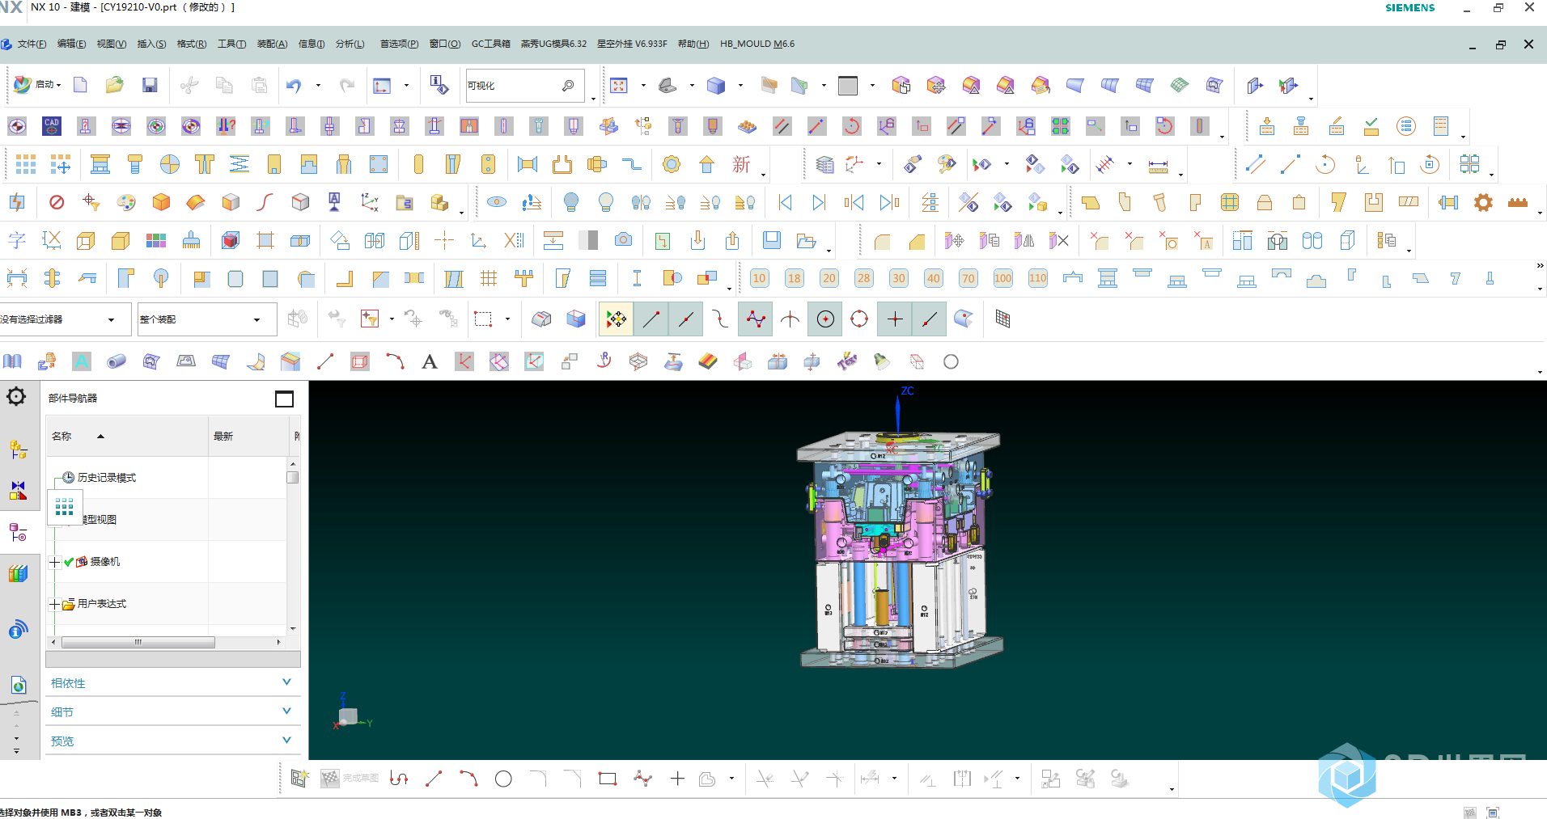Click the command finder search field
The image size is (1547, 819).
point(524,86)
